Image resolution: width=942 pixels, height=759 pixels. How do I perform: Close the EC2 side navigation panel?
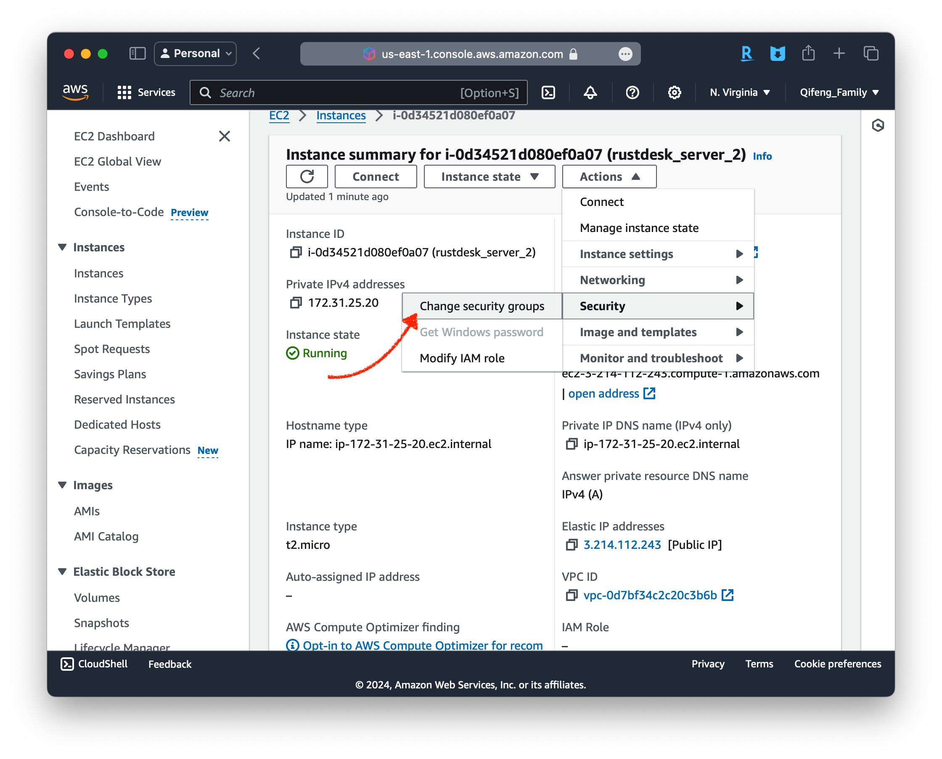224,137
